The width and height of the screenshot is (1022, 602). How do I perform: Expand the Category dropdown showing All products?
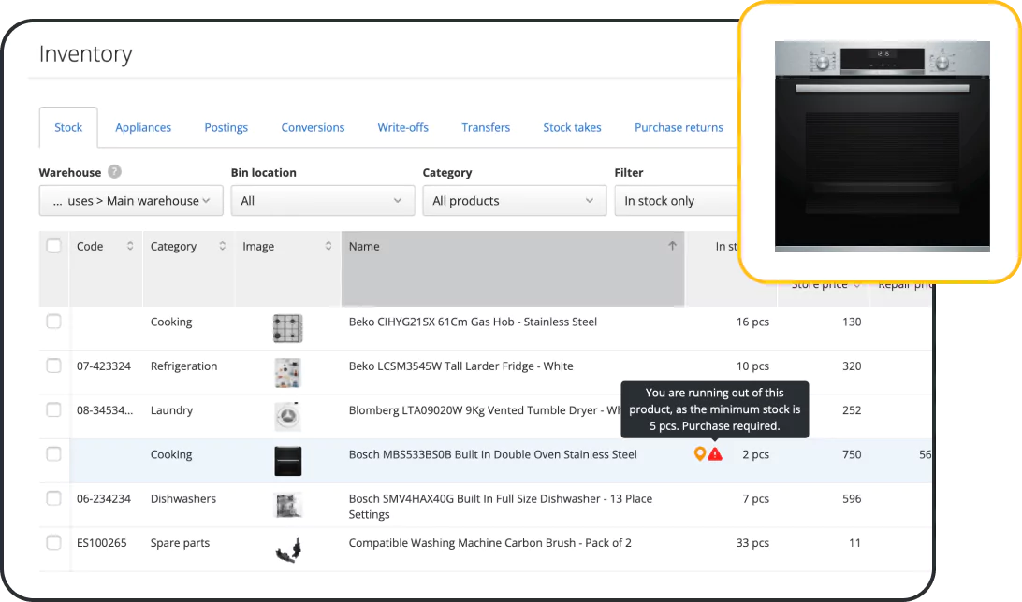click(x=514, y=200)
